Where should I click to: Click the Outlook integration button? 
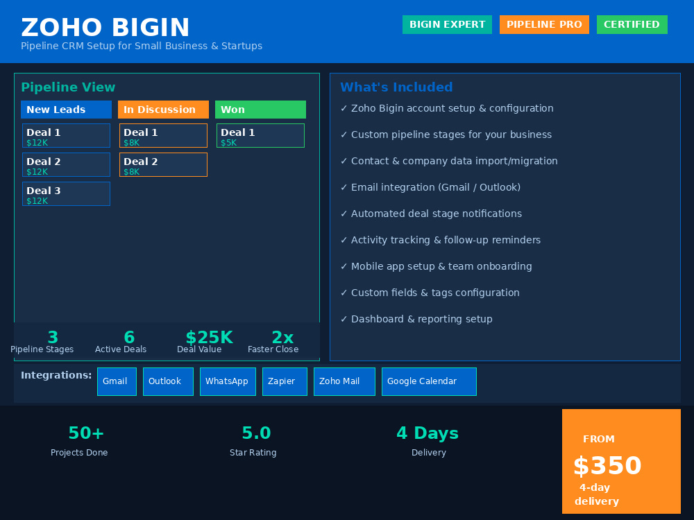(x=168, y=381)
